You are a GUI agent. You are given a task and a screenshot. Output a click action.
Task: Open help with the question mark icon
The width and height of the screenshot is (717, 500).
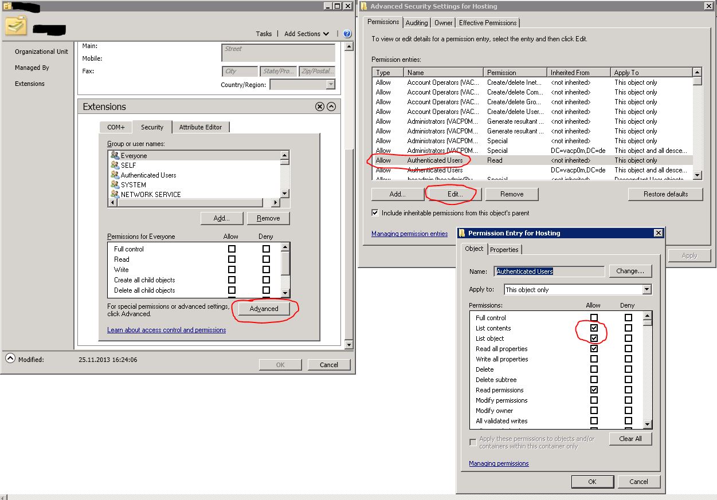347,34
